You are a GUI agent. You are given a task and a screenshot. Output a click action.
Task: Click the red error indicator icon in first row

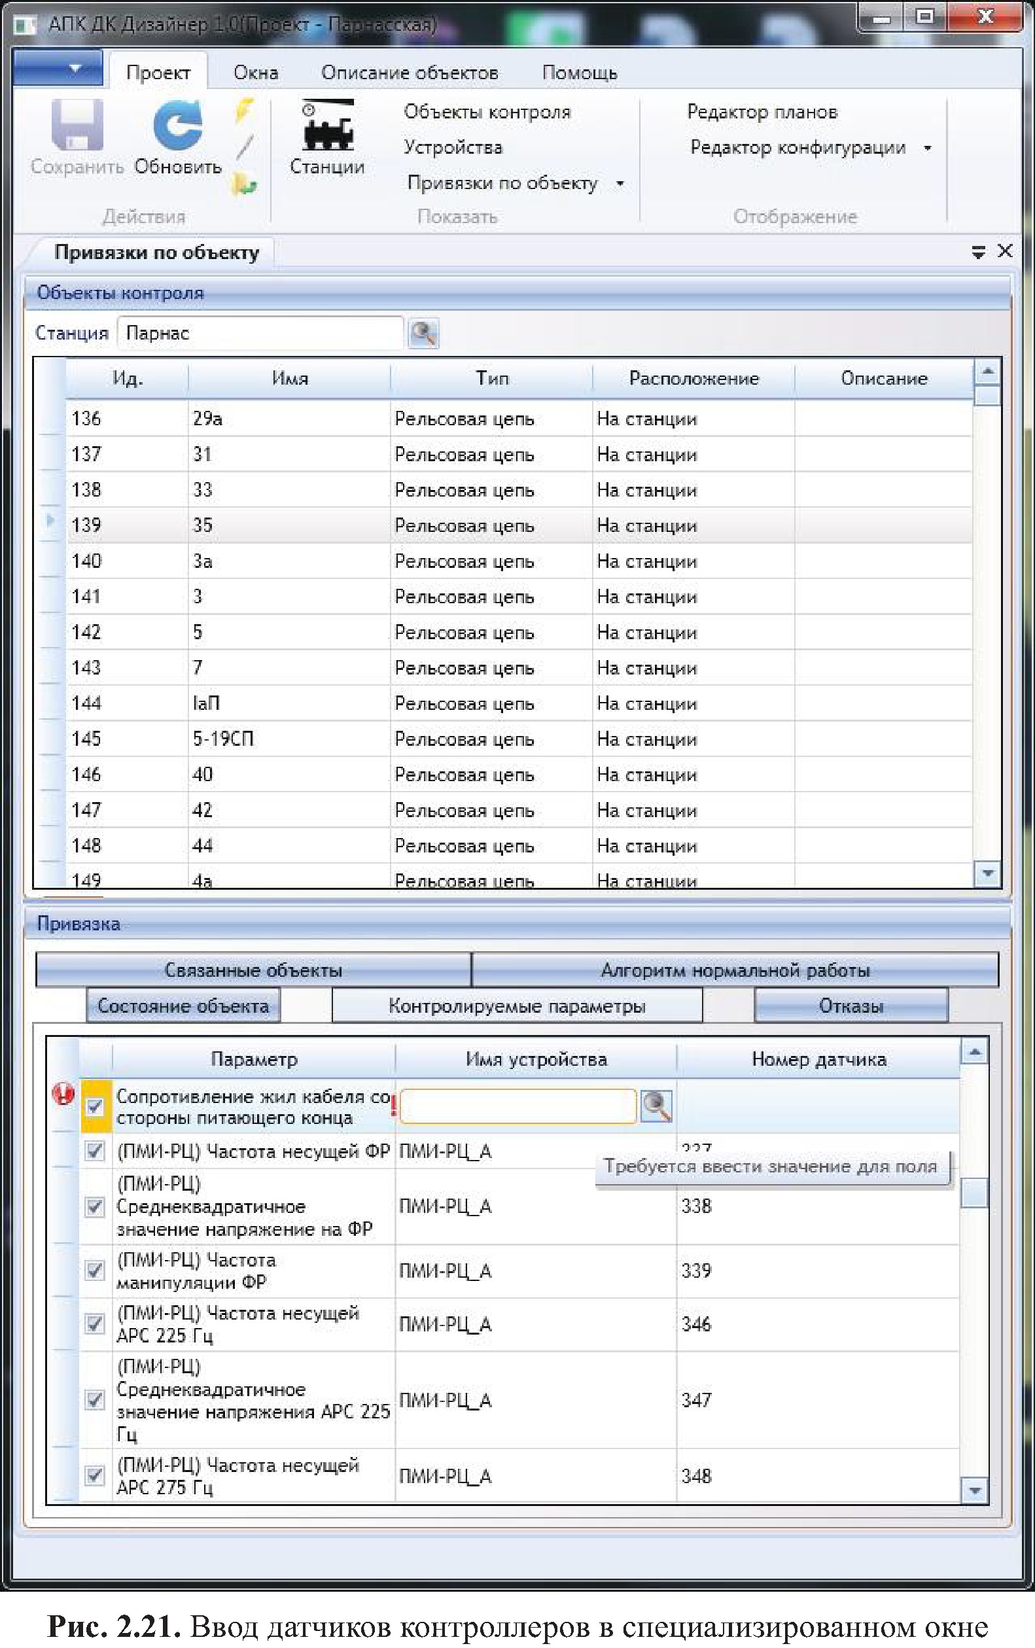click(x=63, y=1095)
